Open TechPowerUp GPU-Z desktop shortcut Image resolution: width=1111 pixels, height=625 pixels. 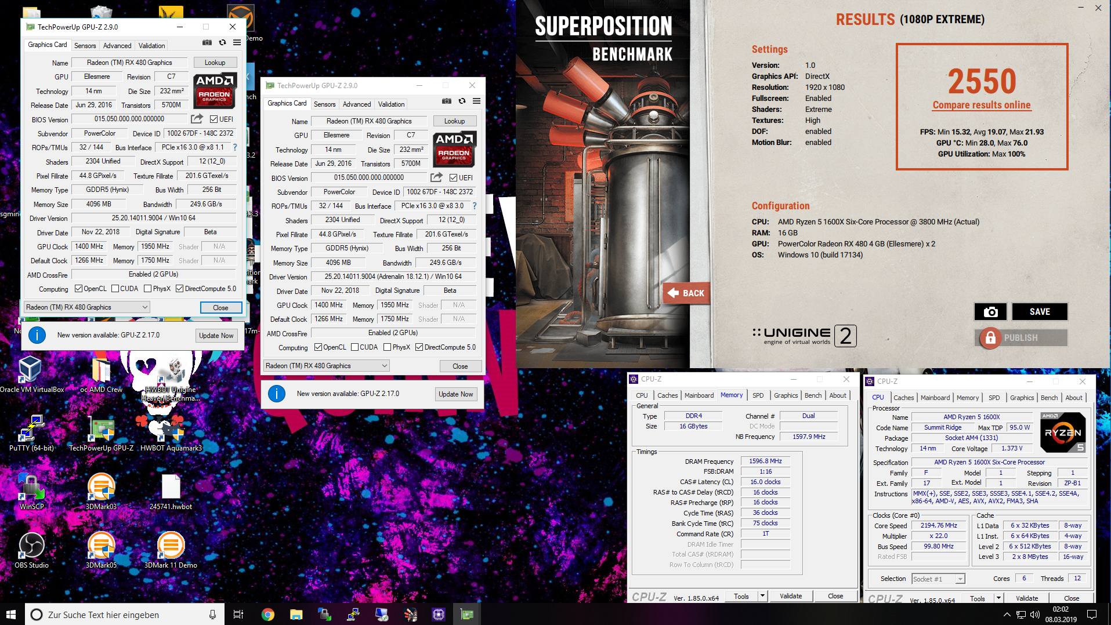(x=101, y=433)
